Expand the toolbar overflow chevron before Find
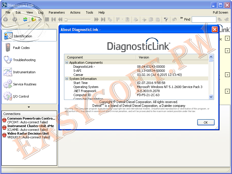The height and width of the screenshot is (174, 232). [181, 18]
